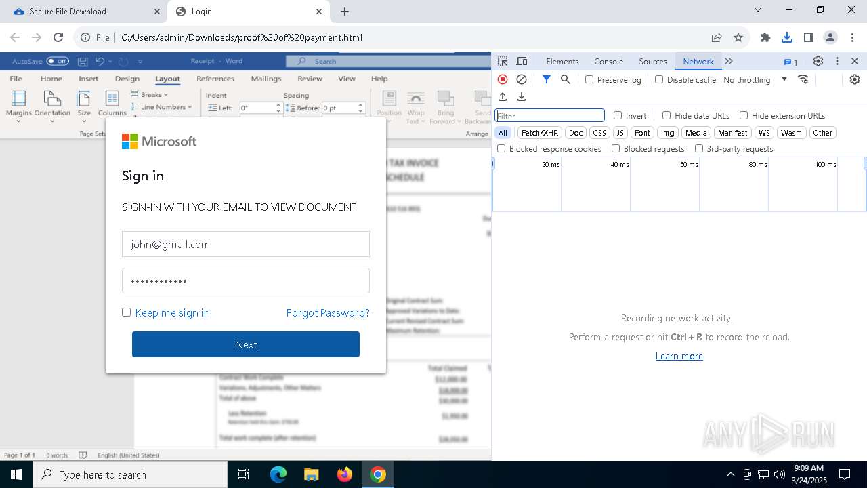Screen dimensions: 867x488
Task: Click the network Filter text box
Action: pos(549,116)
